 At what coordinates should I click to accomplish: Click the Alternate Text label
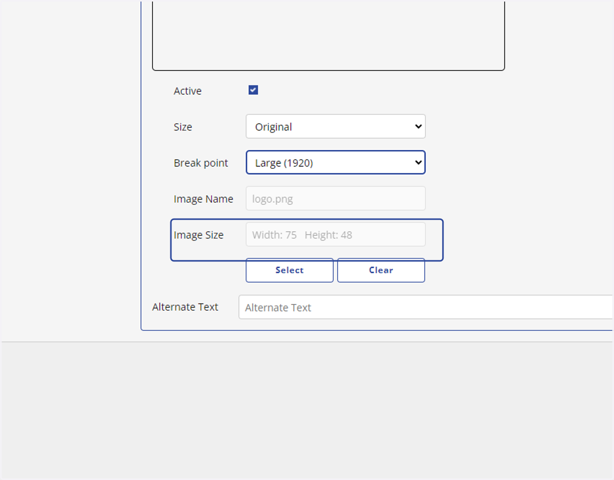[x=185, y=307]
